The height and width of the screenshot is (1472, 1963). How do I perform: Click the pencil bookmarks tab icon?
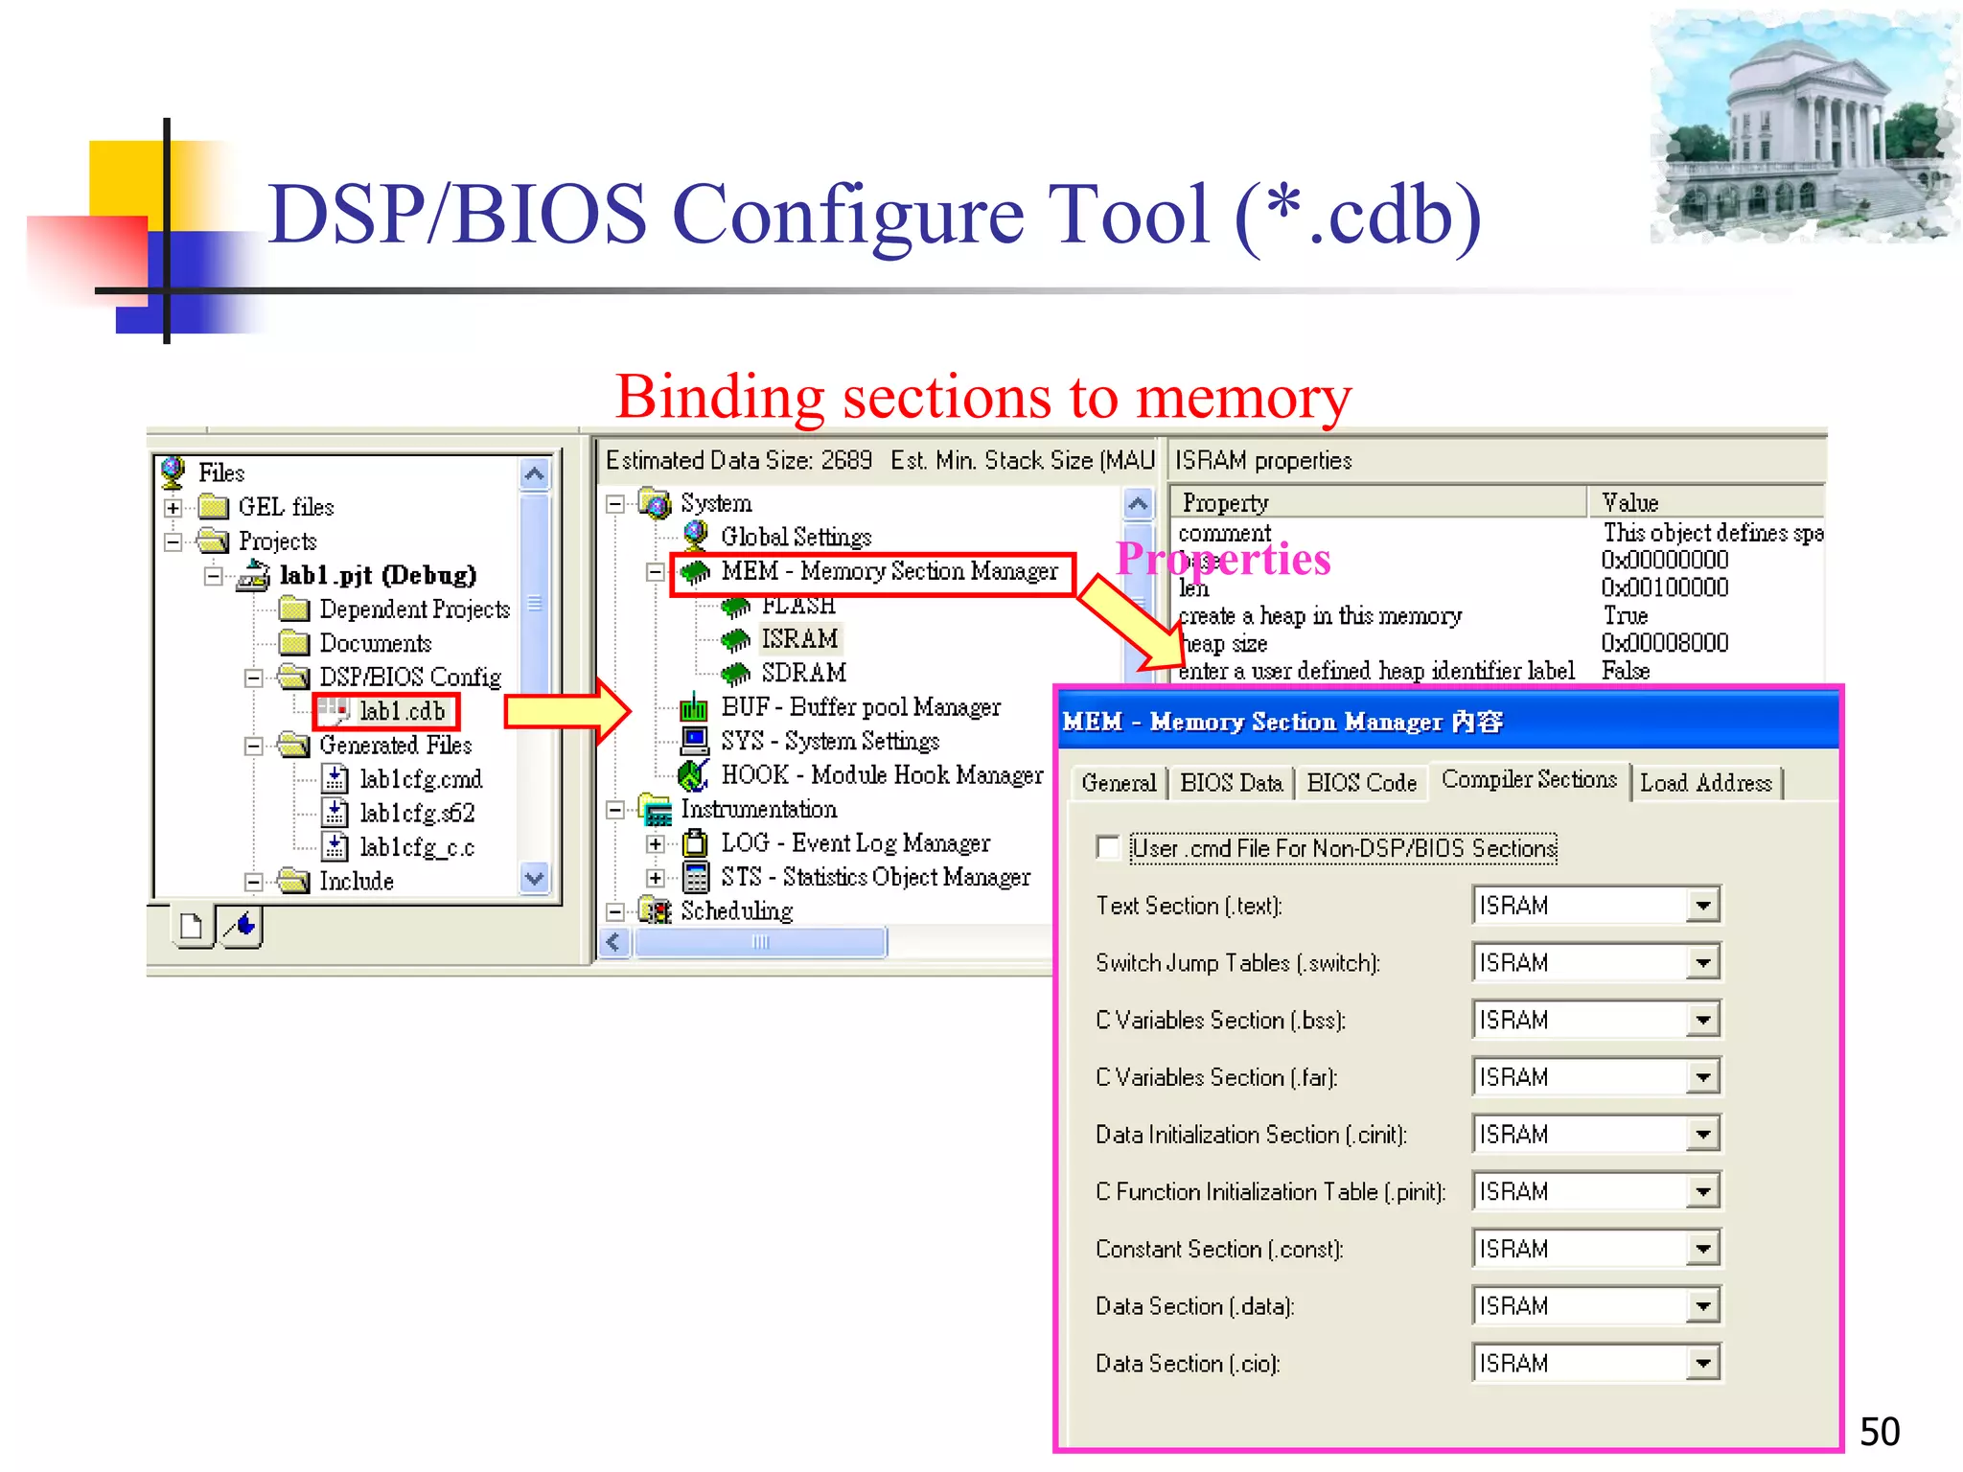240,926
